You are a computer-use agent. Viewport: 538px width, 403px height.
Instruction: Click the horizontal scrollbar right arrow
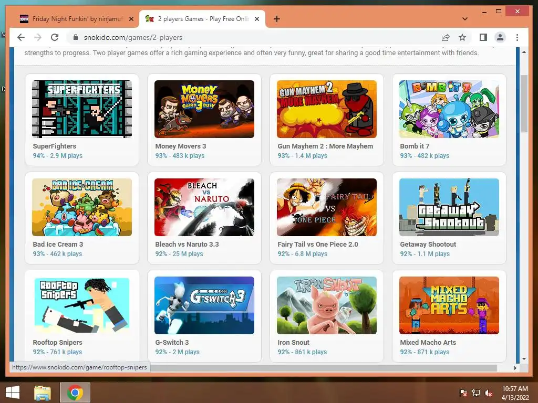pos(515,368)
